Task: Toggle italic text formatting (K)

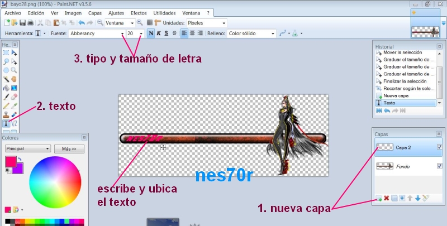Action: 159,33
